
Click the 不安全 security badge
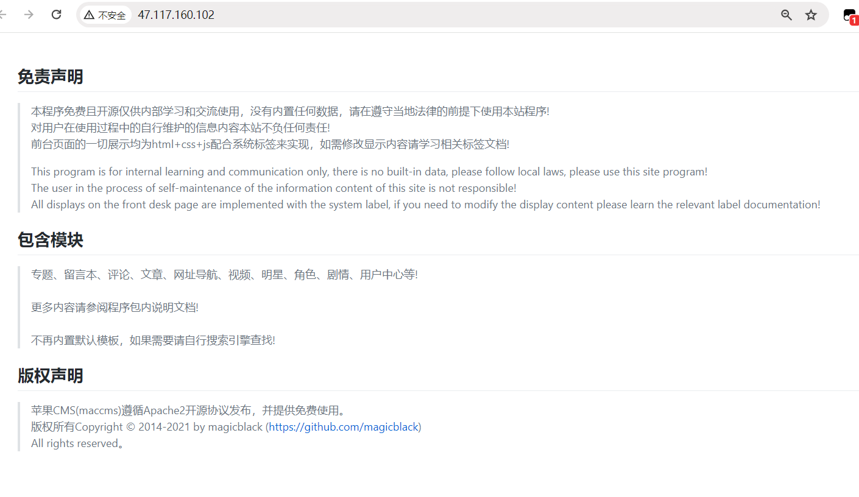pos(105,14)
